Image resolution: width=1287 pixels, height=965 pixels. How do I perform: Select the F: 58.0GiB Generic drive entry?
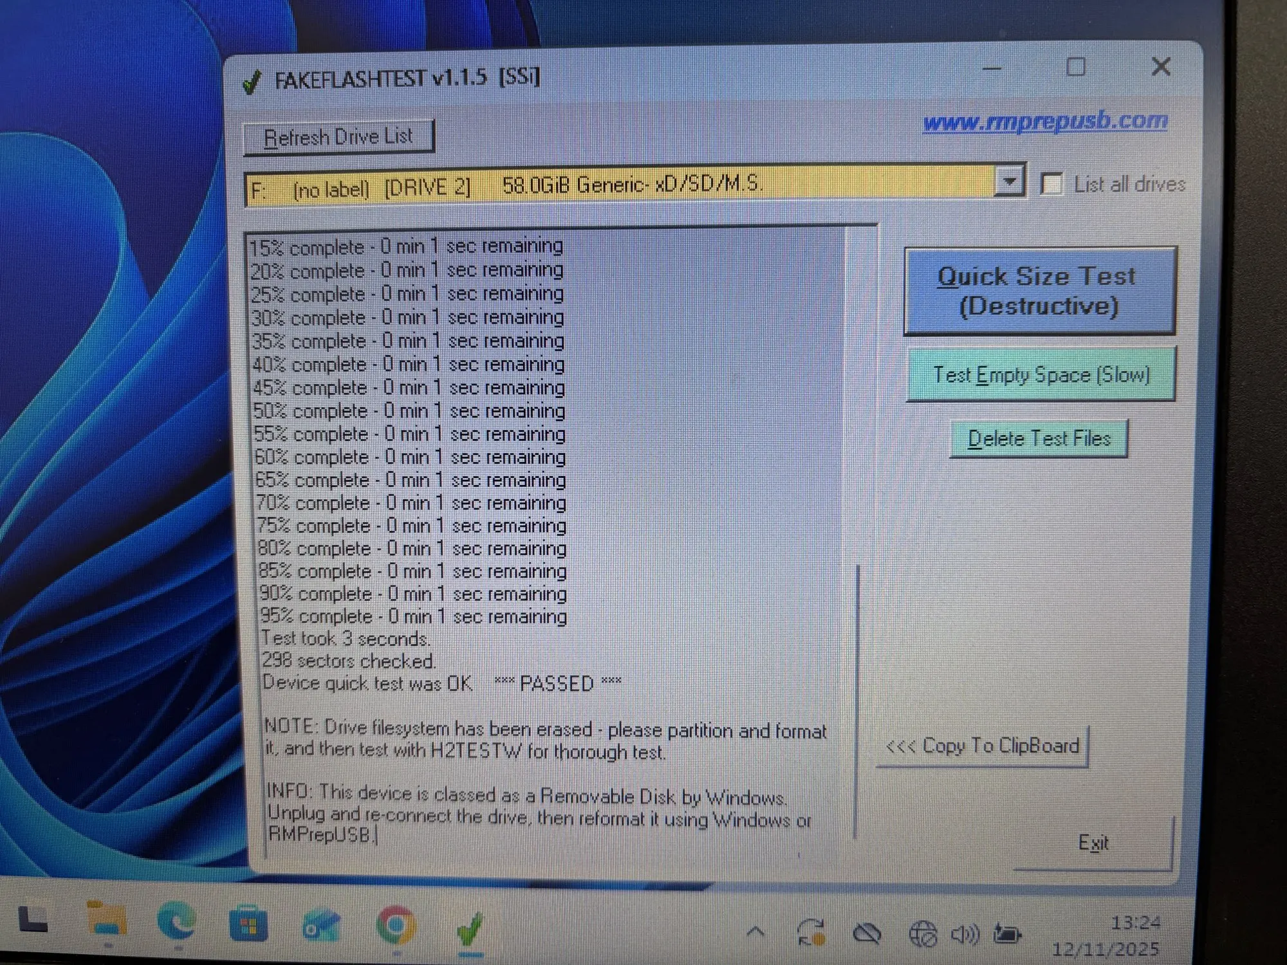point(620,187)
